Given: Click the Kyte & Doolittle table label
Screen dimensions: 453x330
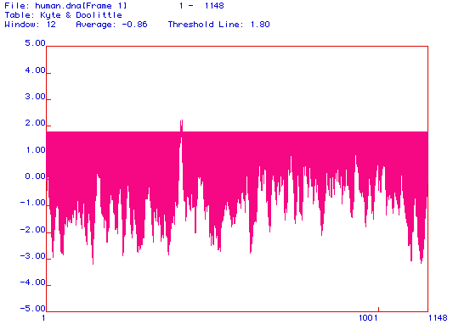Looking at the screenshot, I should coord(82,15).
